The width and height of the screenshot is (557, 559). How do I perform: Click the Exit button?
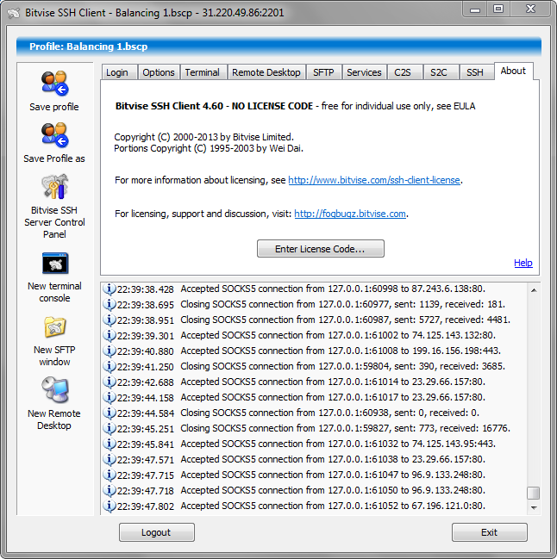489,532
